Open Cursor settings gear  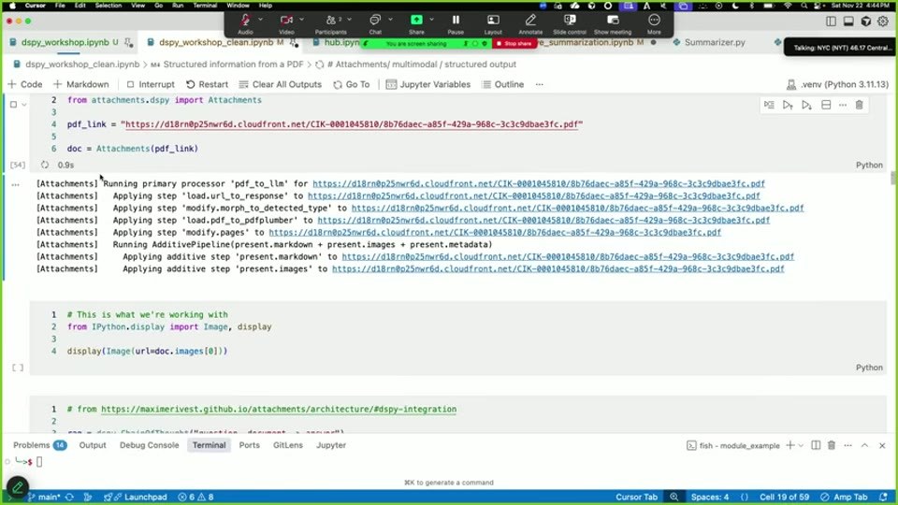tap(883, 22)
